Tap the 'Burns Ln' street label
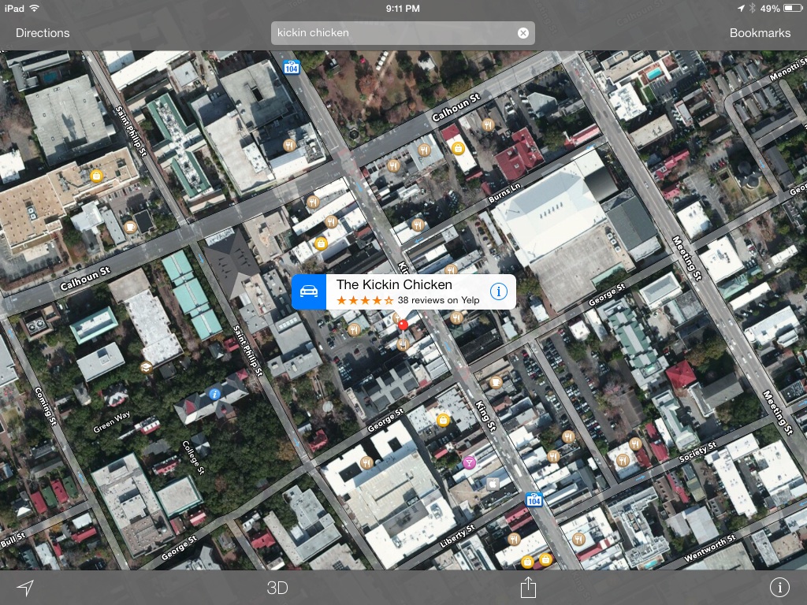The image size is (807, 605). [x=504, y=192]
